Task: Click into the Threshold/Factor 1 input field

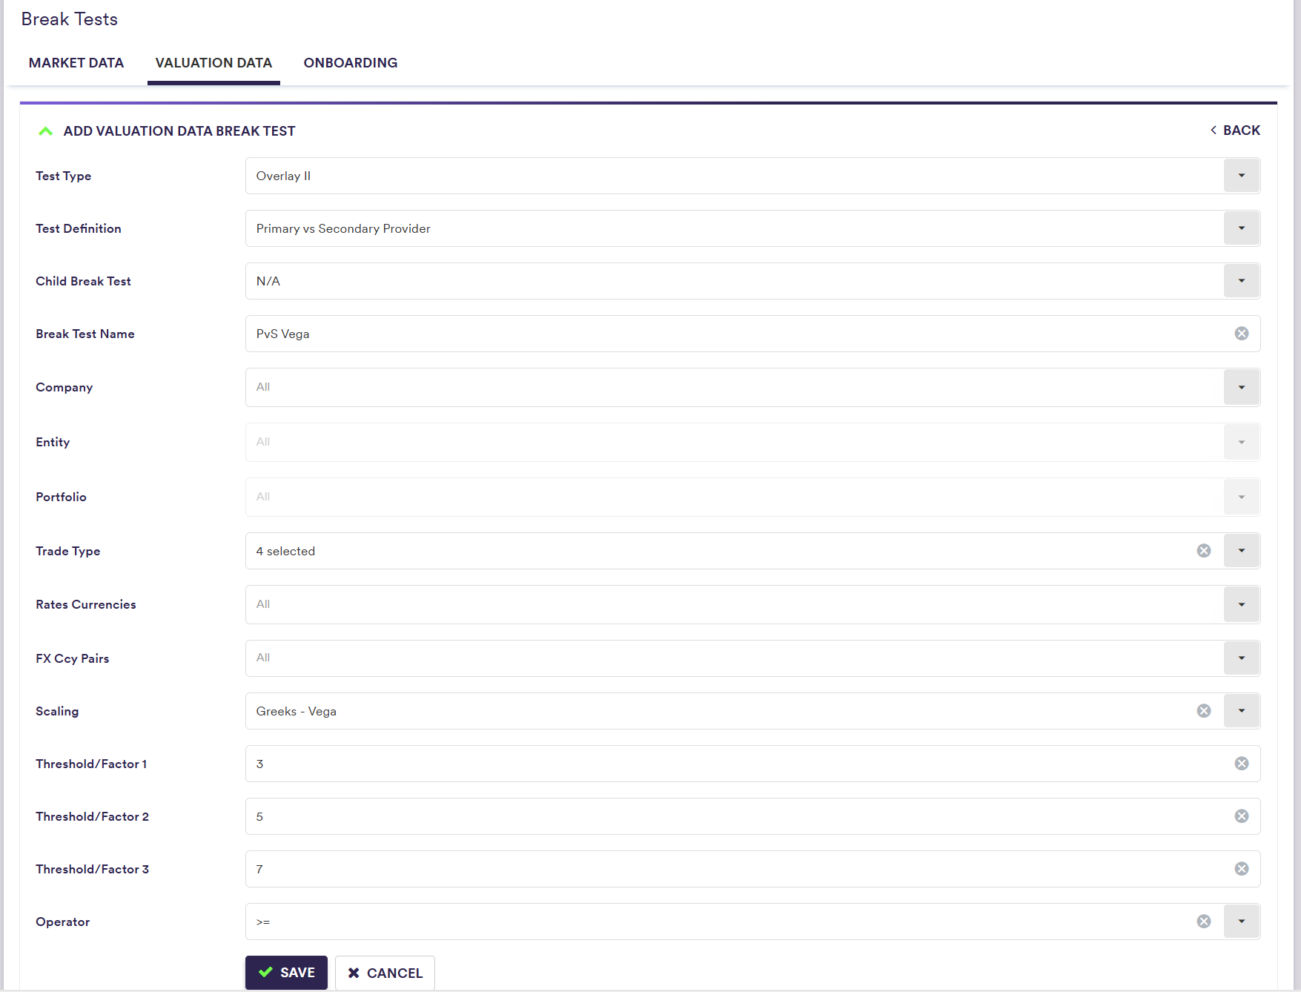Action: tap(734, 764)
